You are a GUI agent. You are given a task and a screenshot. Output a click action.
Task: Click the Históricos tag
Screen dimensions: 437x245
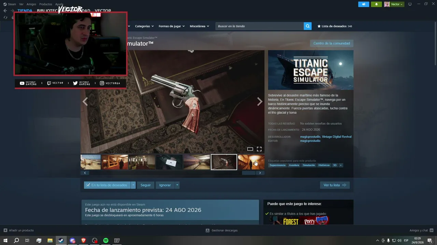(324, 165)
